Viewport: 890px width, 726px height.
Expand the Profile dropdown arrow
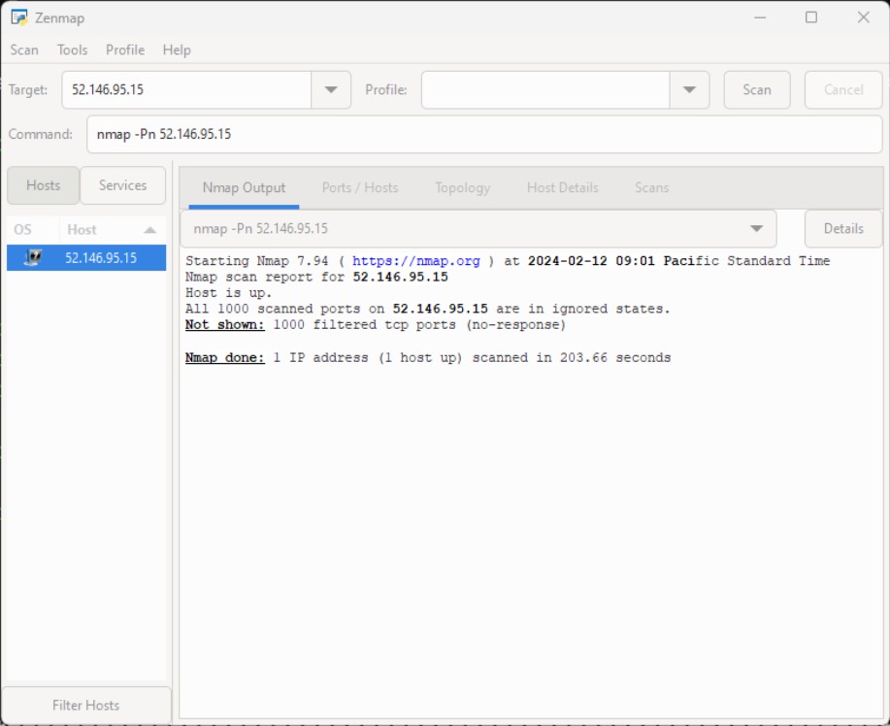[x=689, y=89]
